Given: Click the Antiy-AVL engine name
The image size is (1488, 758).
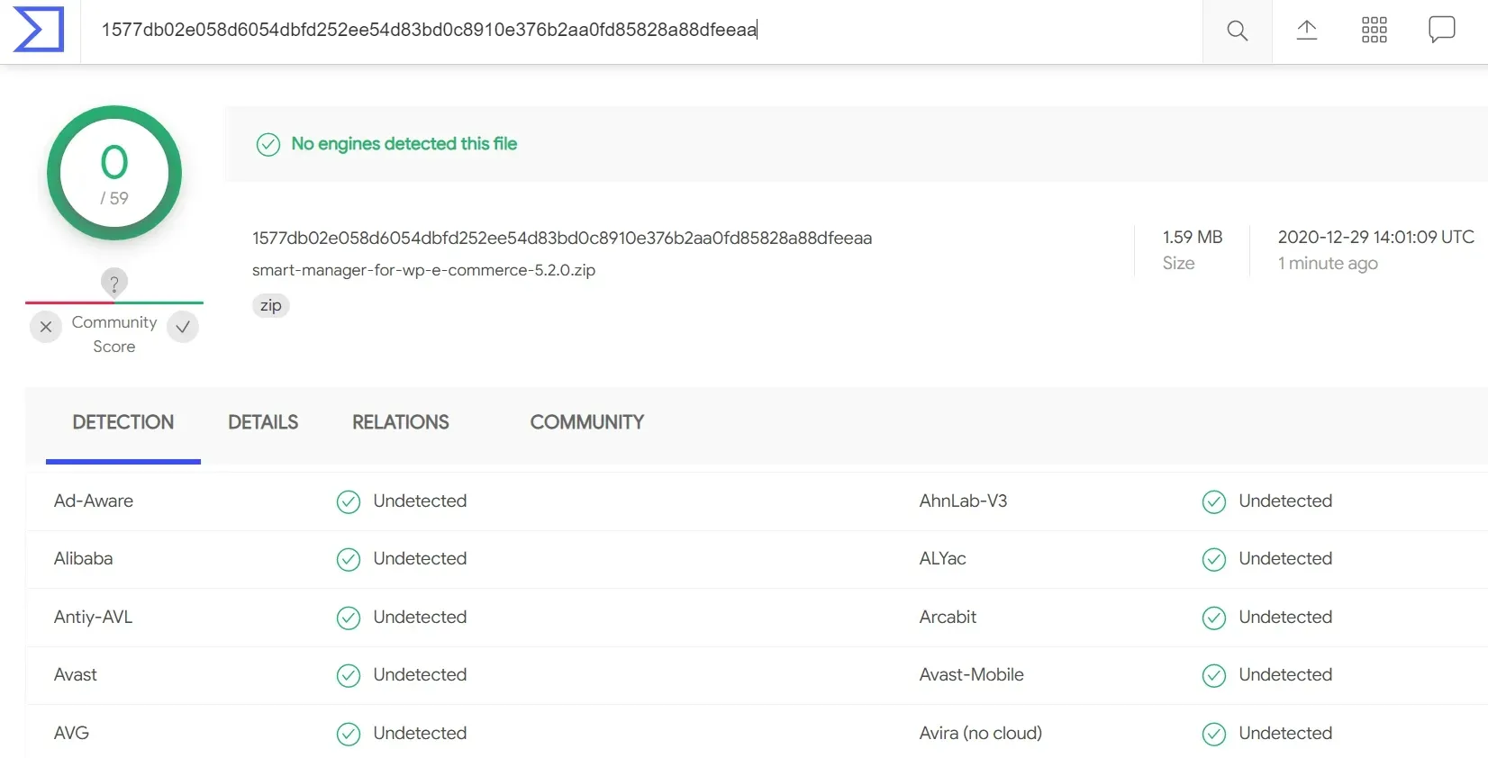Looking at the screenshot, I should point(94,617).
